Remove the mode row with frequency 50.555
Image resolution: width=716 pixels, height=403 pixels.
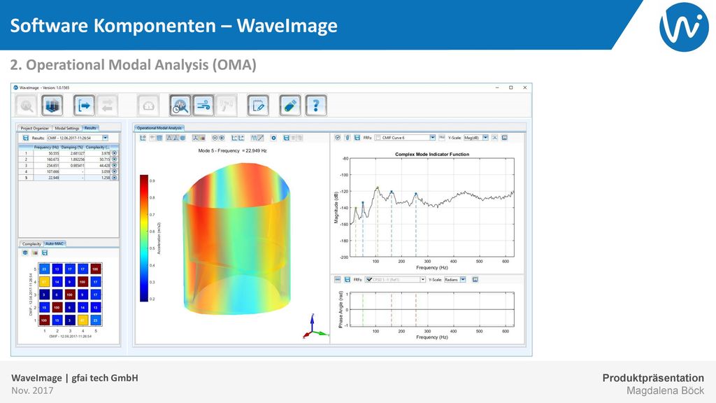coord(114,153)
